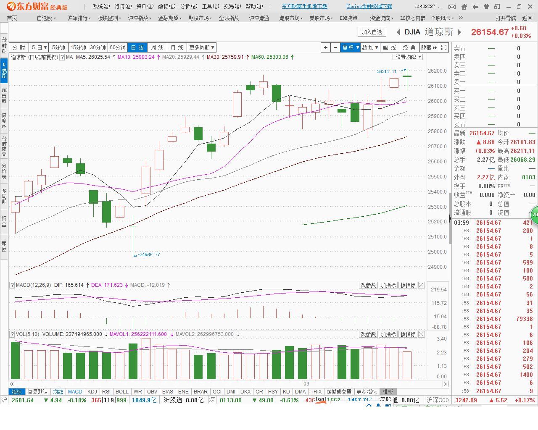Image resolution: width=538 pixels, height=430 pixels.
Task: Open 东方财富手机版下载 link
Action: [x=304, y=6]
